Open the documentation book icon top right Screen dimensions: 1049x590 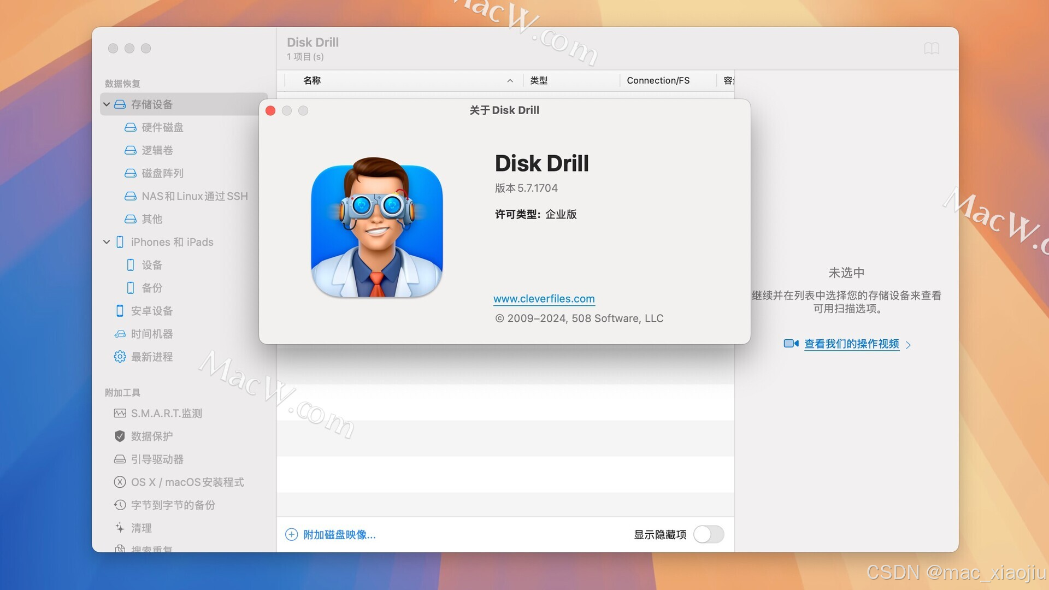[932, 48]
